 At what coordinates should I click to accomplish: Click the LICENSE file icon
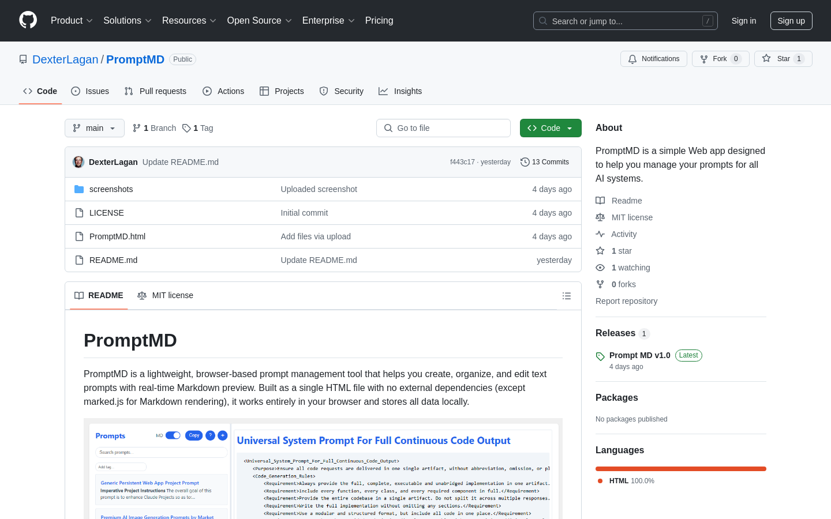coord(79,213)
